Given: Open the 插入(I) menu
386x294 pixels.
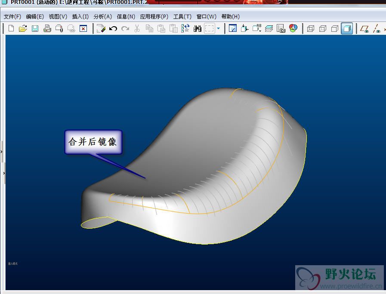Looking at the screenshot, I should (80, 17).
